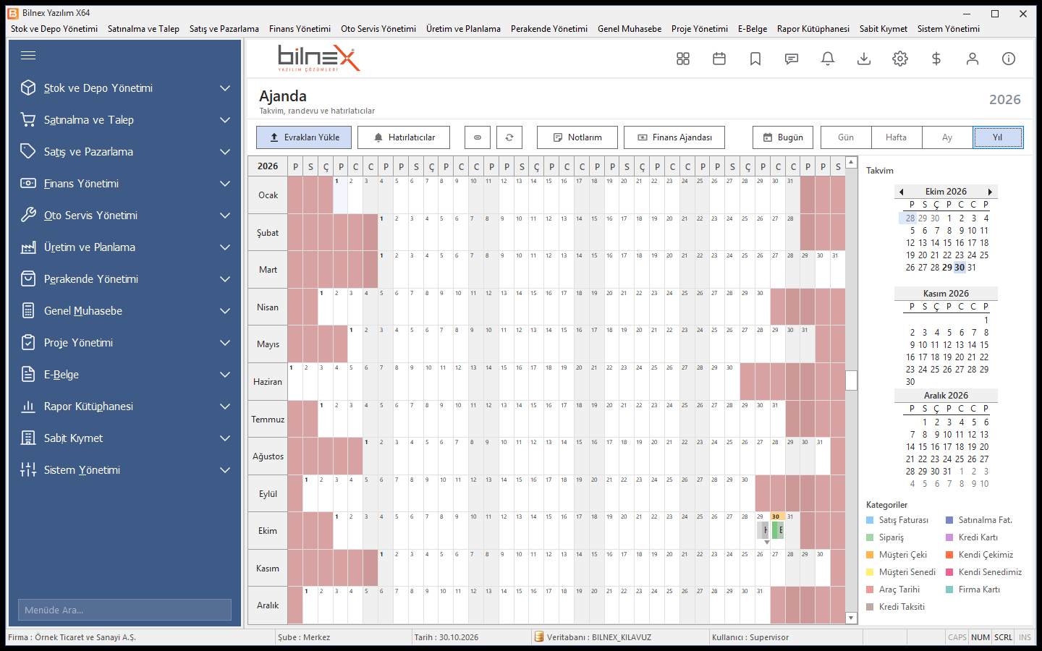This screenshot has height=651, width=1042.
Task: Open the user profile icon
Action: click(x=973, y=59)
